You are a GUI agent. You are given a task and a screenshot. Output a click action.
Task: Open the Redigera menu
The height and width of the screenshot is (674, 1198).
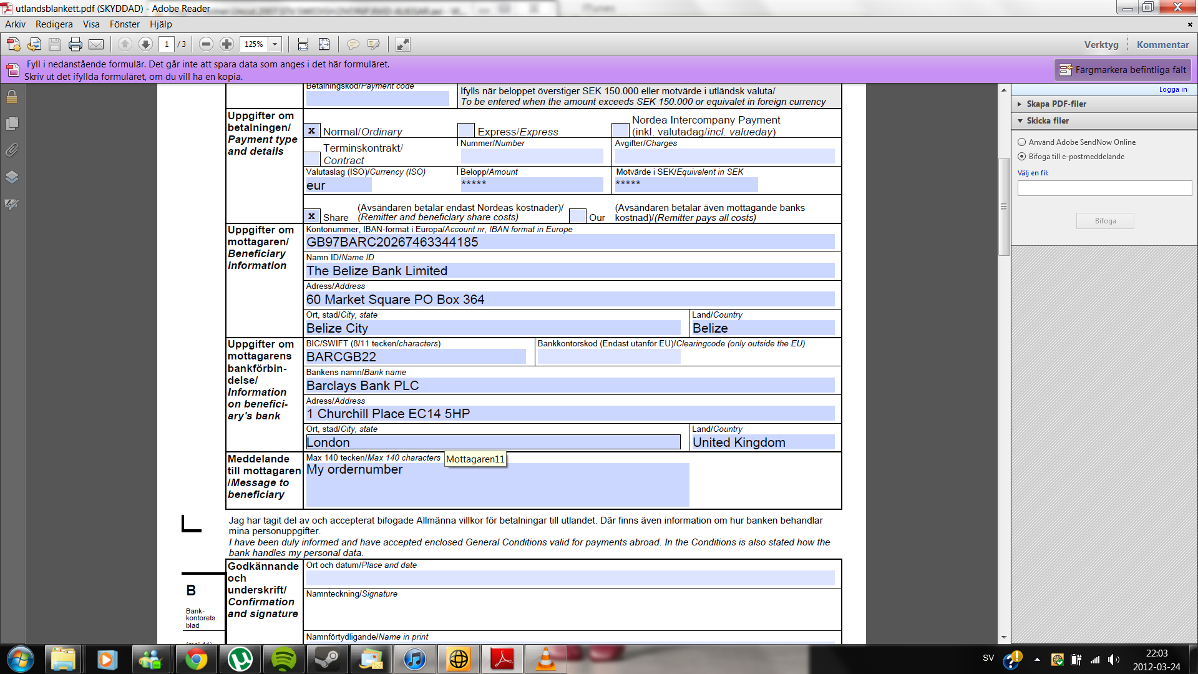click(x=54, y=24)
